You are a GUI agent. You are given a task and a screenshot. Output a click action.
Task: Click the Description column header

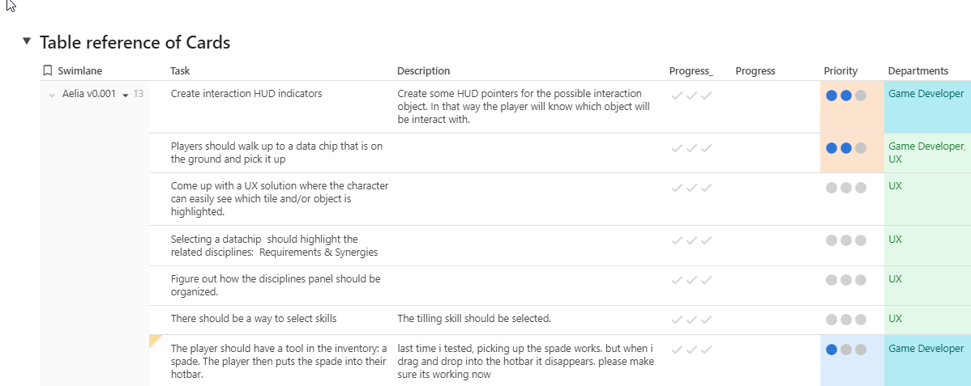[x=423, y=71]
